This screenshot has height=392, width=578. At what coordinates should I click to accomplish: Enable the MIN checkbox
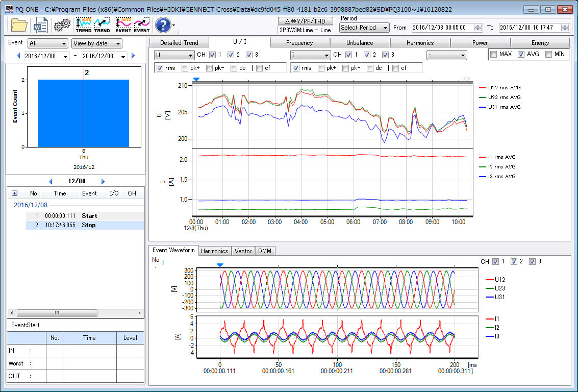pyautogui.click(x=548, y=55)
